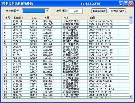135x103 pixels.
Task: Click the scrollbar up arrow
Action: (131, 18)
